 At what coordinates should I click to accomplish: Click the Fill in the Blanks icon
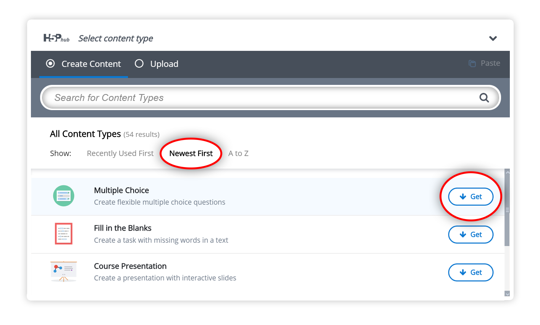(x=63, y=234)
